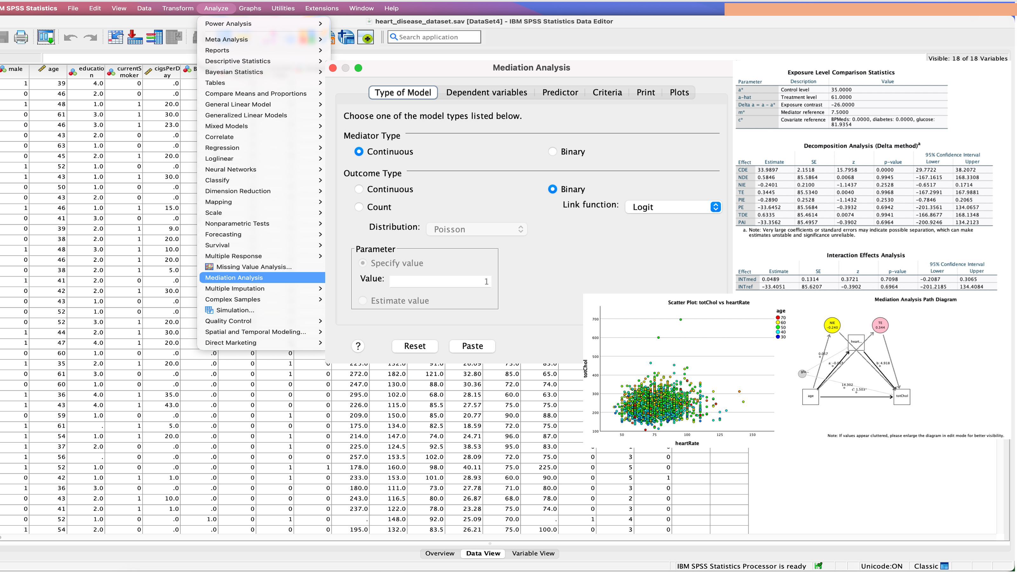Image resolution: width=1017 pixels, height=572 pixels.
Task: Expand the General Linear Model submenu
Action: tap(263, 105)
